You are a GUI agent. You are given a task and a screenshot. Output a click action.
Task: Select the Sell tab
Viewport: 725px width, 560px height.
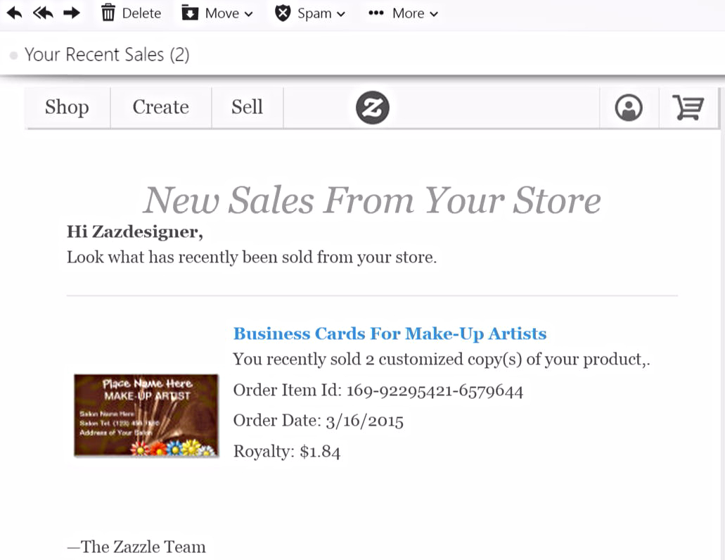tap(248, 107)
